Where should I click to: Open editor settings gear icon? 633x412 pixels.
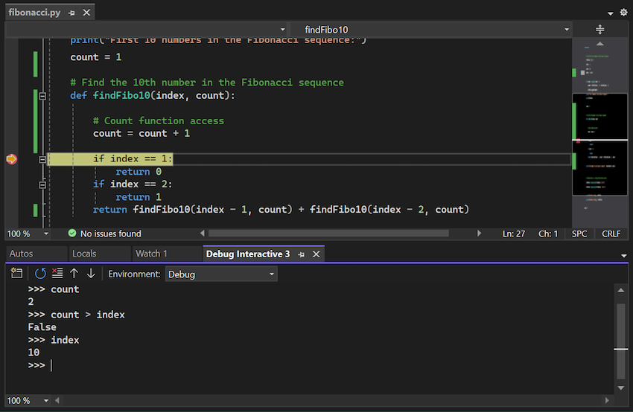623,13
